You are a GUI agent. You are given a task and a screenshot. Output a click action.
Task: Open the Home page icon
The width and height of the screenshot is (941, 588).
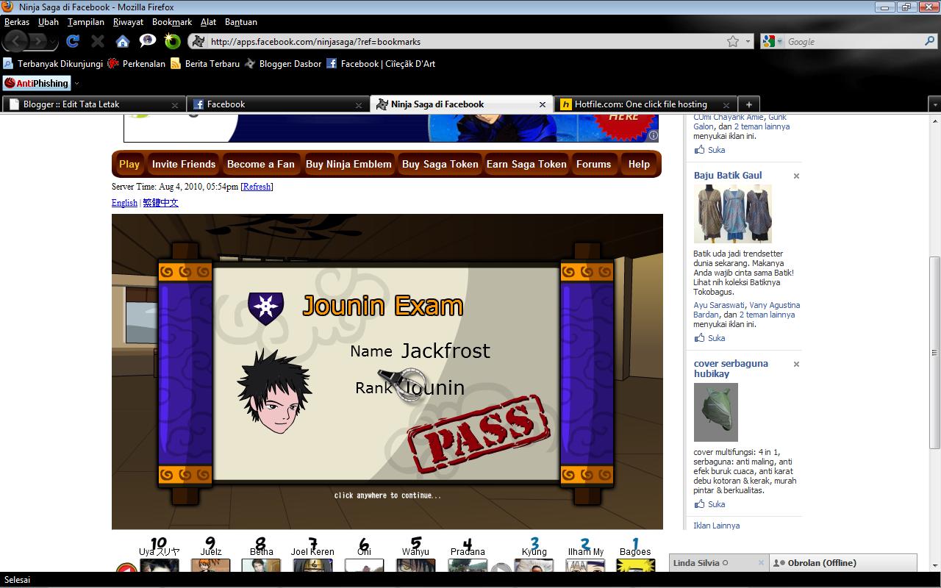click(x=123, y=41)
